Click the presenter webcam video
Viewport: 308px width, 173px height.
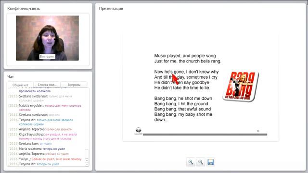[47, 38]
